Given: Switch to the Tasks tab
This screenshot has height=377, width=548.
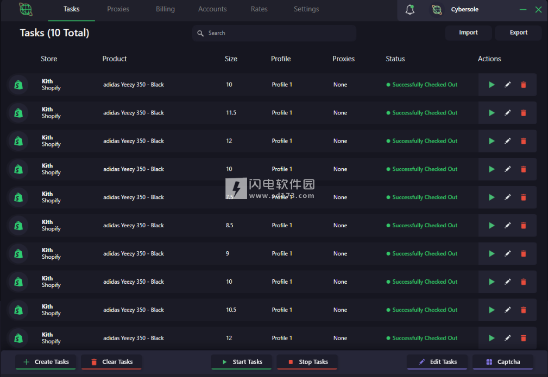Looking at the screenshot, I should pos(71,9).
